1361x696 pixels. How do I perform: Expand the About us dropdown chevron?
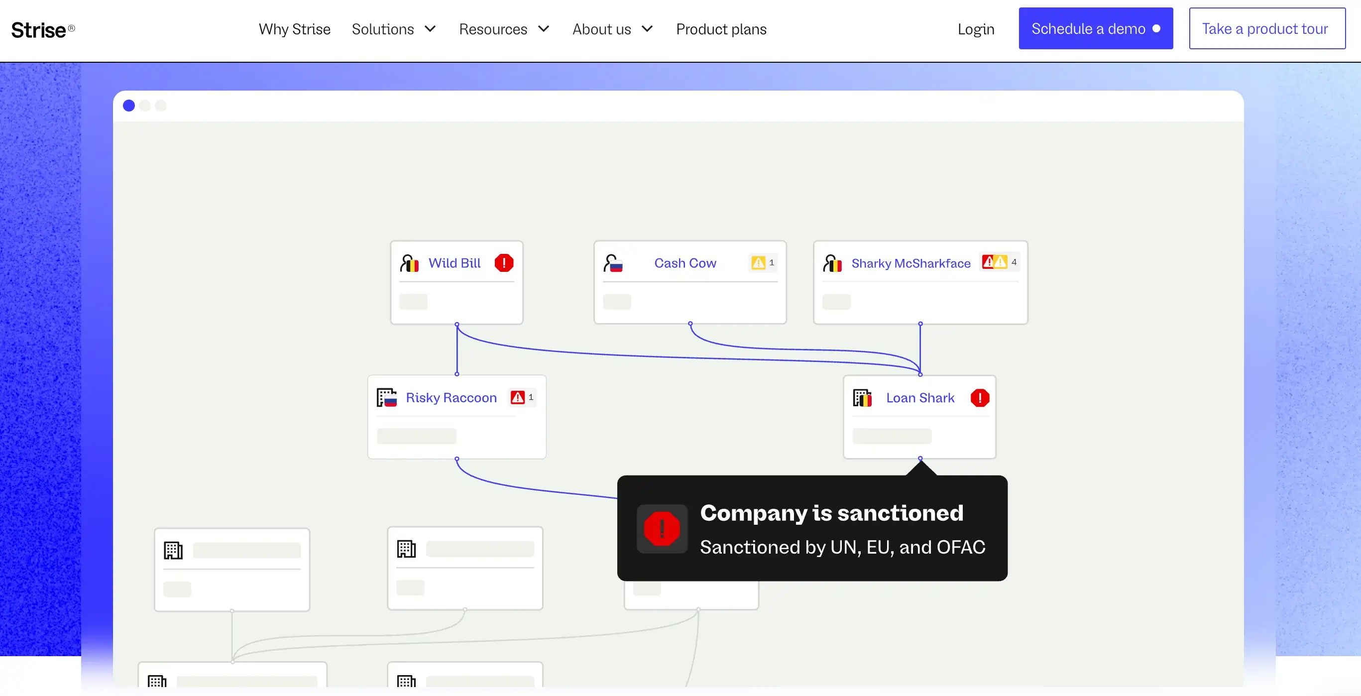tap(647, 29)
